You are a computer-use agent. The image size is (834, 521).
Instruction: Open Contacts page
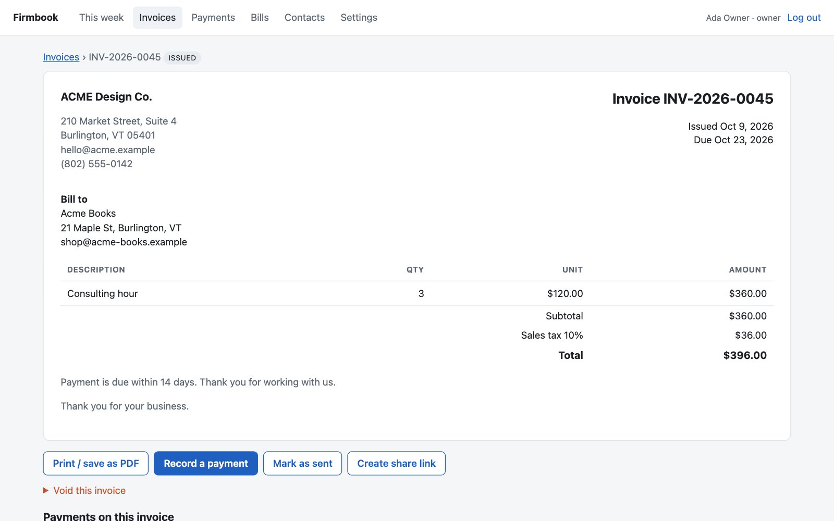[x=304, y=17]
